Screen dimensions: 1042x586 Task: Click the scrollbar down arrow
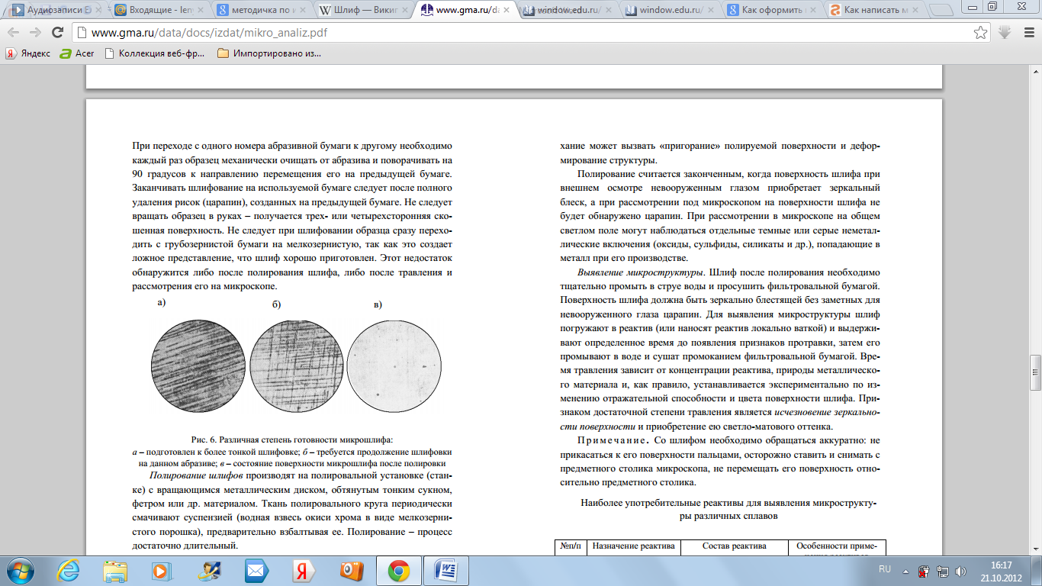tap(1035, 549)
